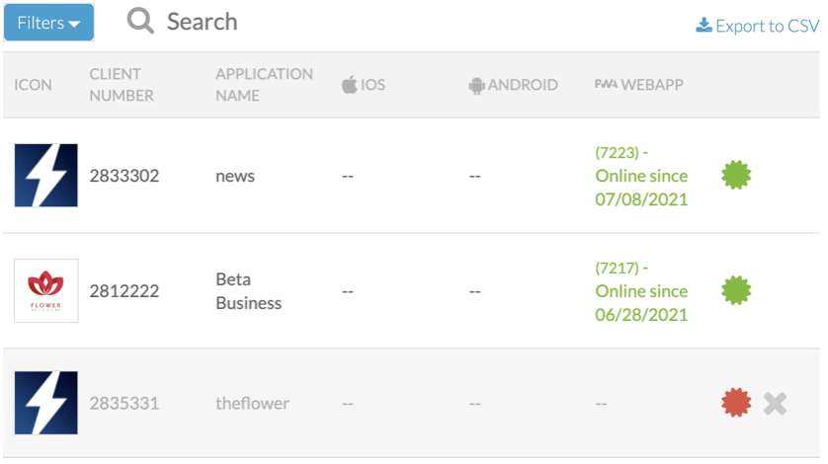Sort by the Application Name column header
828x464 pixels.
point(264,85)
